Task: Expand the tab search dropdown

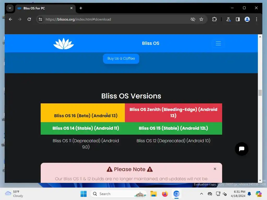Action: pos(10,8)
